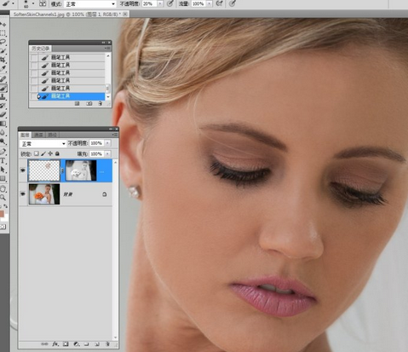Select the layer mask thumbnail
The height and width of the screenshot is (352, 408).
81,170
